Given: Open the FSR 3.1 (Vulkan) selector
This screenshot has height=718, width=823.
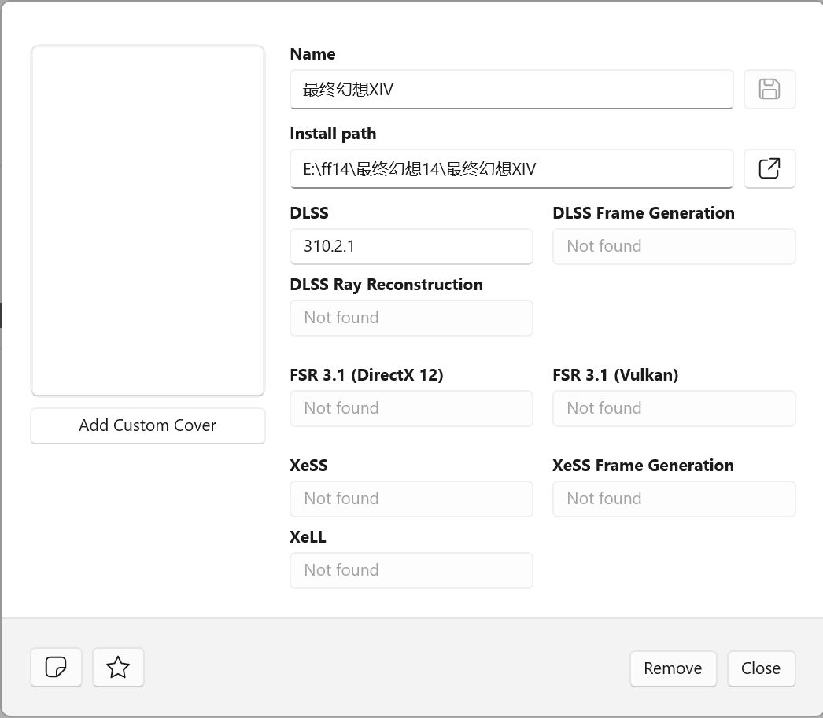Looking at the screenshot, I should [674, 408].
